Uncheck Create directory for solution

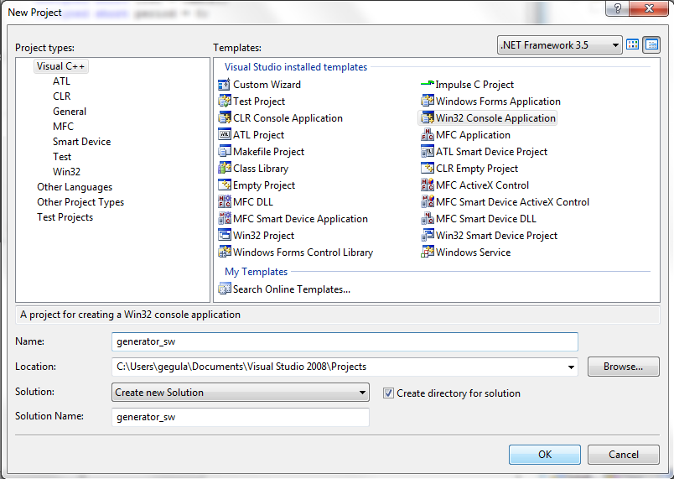(388, 393)
